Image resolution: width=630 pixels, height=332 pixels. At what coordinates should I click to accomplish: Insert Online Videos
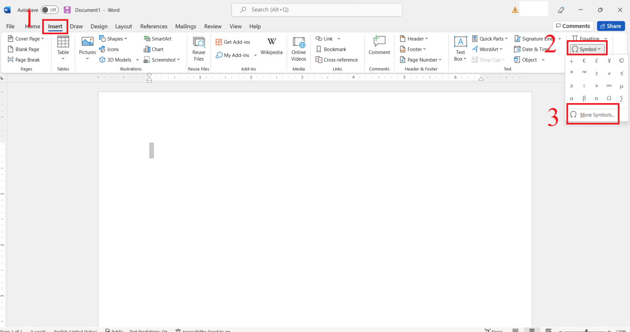click(299, 49)
